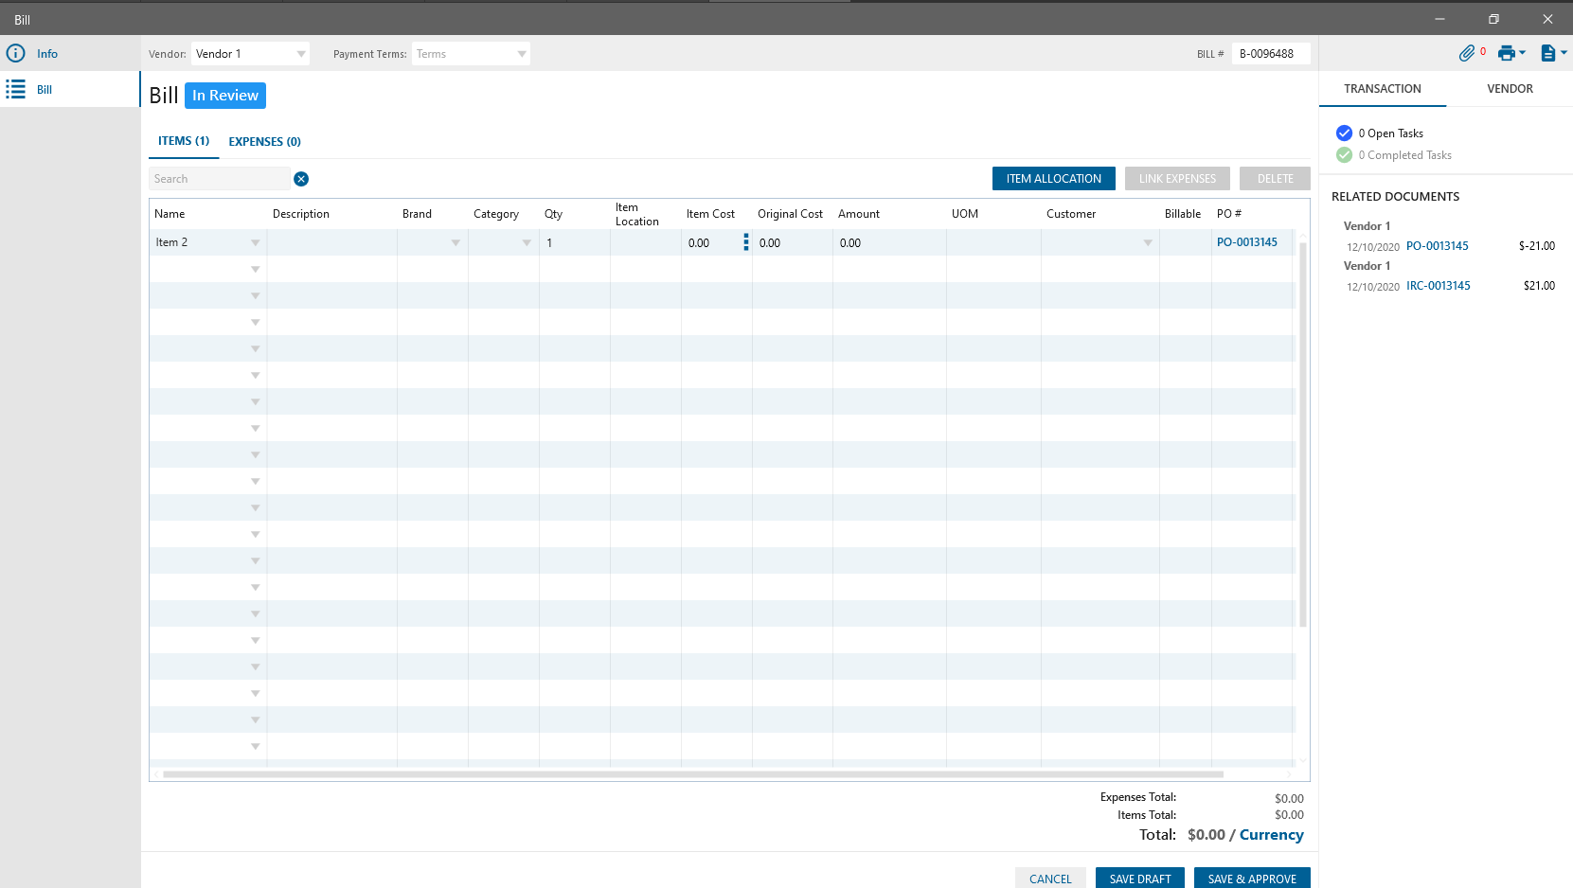Click the Original Cost column header
1573x888 pixels.
(790, 214)
